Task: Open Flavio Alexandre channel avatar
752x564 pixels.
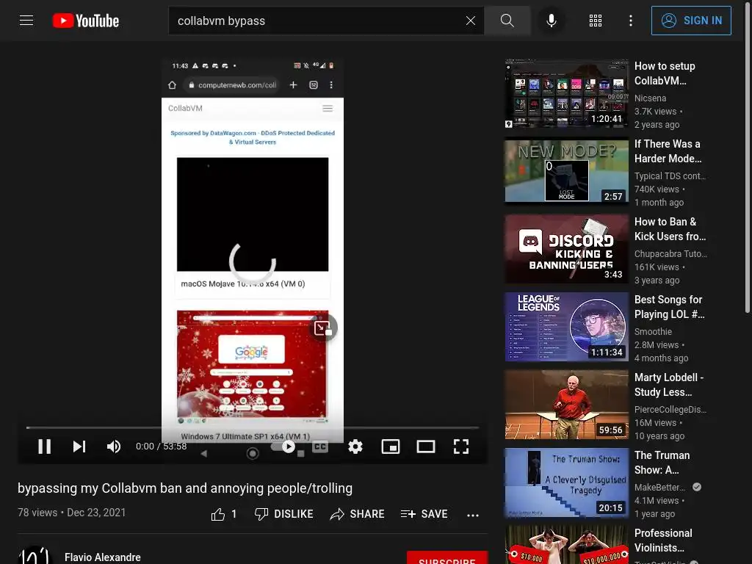Action: coord(34,557)
